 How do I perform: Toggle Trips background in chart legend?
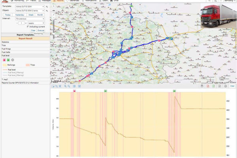click(30, 65)
